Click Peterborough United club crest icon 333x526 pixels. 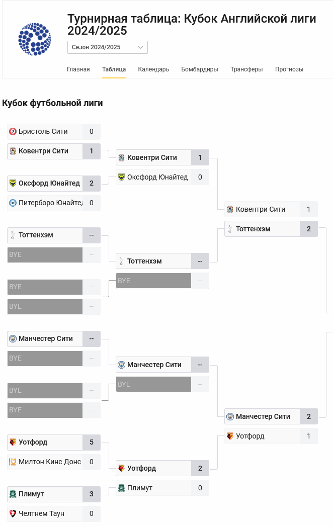[x=13, y=203]
